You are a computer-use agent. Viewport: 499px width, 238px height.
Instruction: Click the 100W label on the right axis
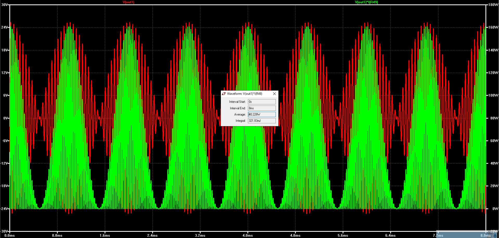click(x=493, y=95)
